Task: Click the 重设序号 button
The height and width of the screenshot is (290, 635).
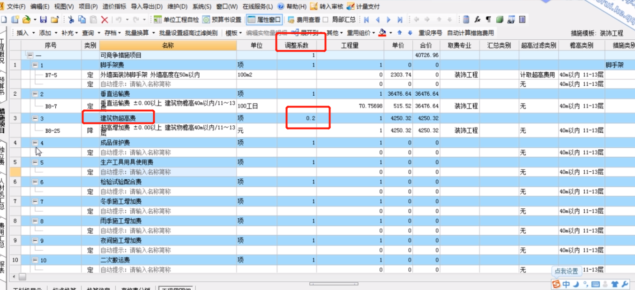Action: [430, 33]
